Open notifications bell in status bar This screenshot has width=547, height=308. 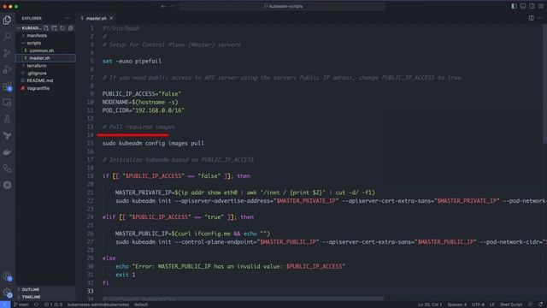tap(540, 305)
